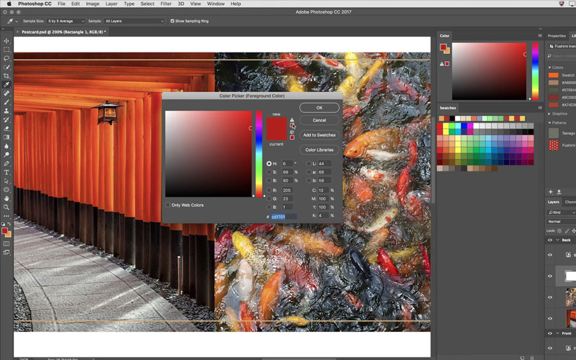This screenshot has height=360, width=576.
Task: Open the Sample Size dropdown
Action: coord(66,21)
